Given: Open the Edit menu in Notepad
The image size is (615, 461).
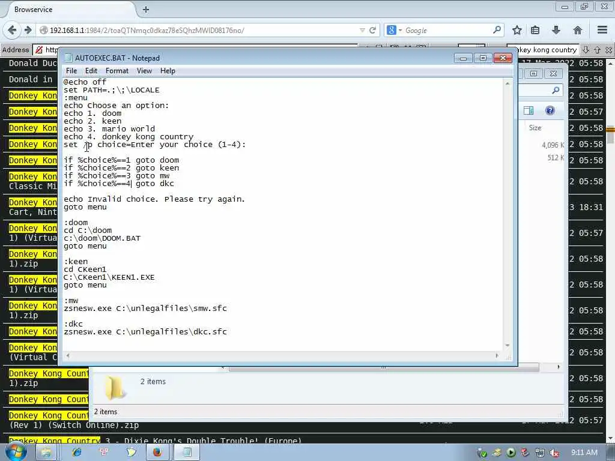Looking at the screenshot, I should click(91, 71).
